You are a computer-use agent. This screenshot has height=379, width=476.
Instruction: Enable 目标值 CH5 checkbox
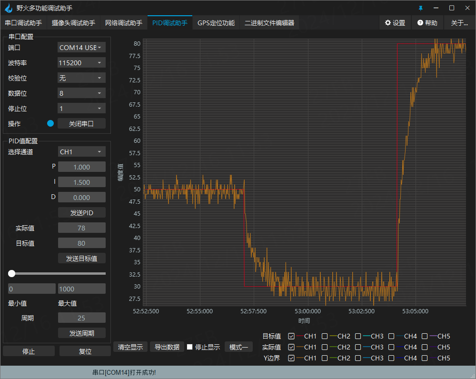coord(425,336)
